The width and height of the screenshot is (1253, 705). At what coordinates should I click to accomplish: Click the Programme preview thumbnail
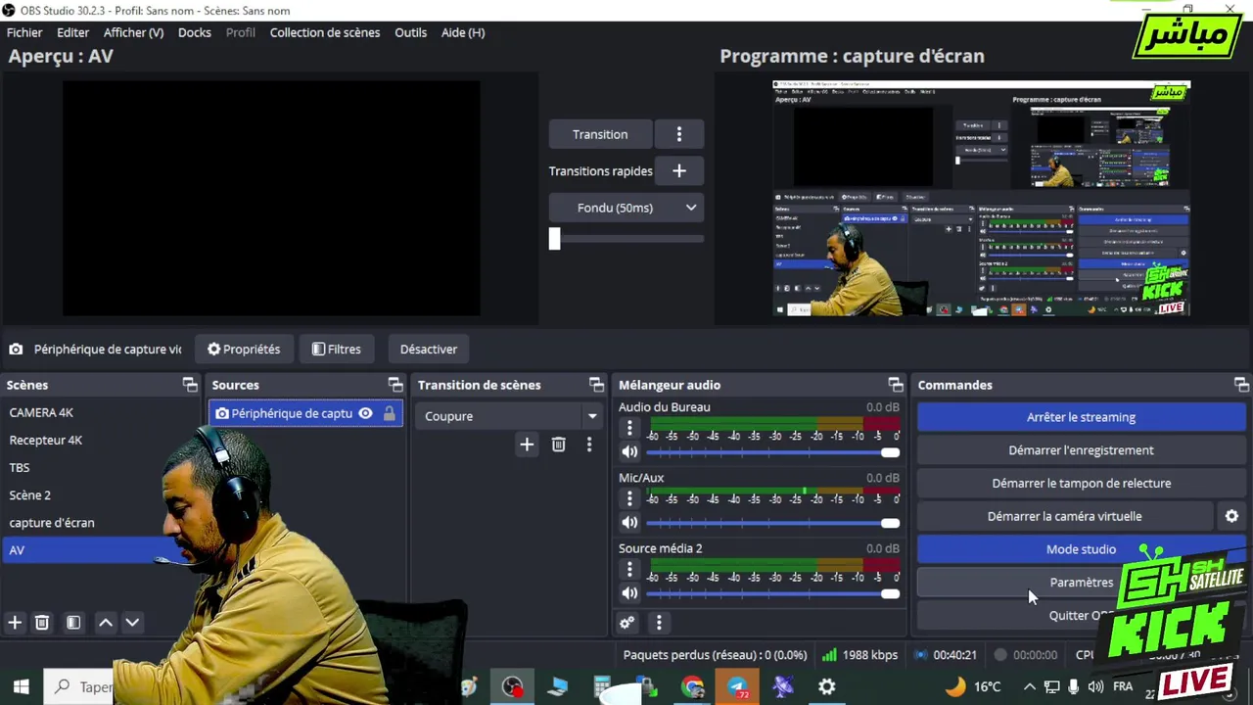[x=982, y=199]
